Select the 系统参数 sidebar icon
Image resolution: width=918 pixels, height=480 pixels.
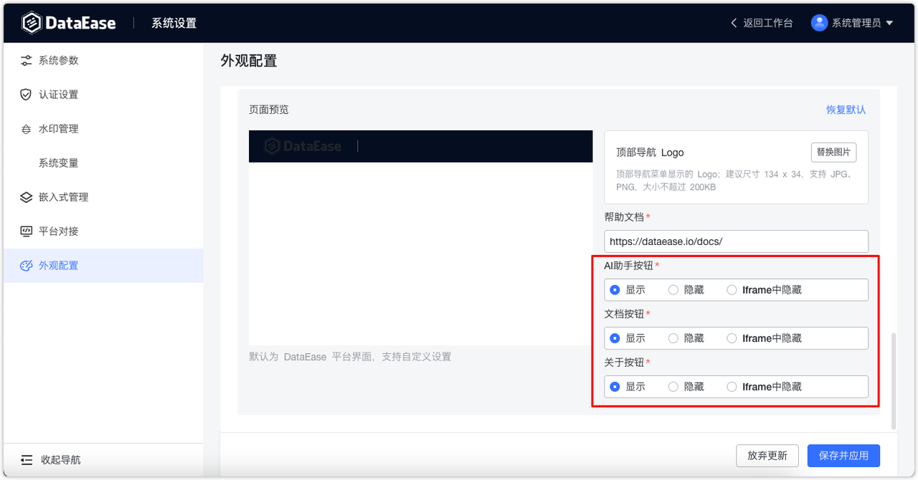click(25, 60)
